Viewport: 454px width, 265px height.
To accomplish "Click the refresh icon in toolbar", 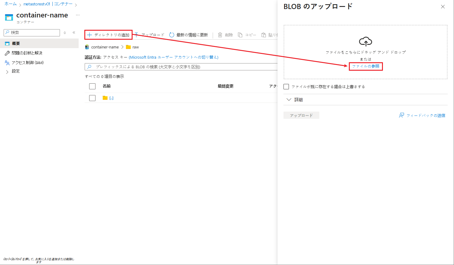I will tap(172, 35).
